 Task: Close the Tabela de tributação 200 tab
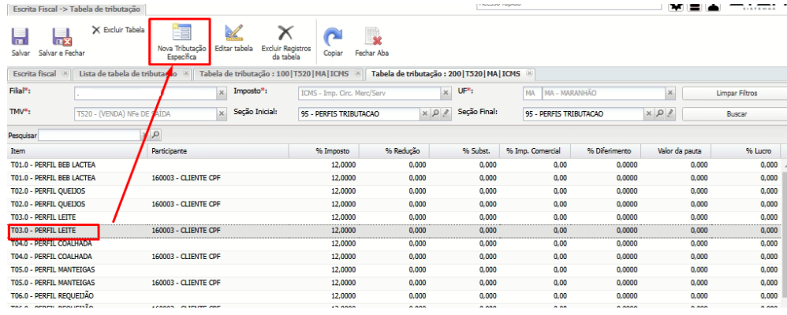tap(528, 73)
